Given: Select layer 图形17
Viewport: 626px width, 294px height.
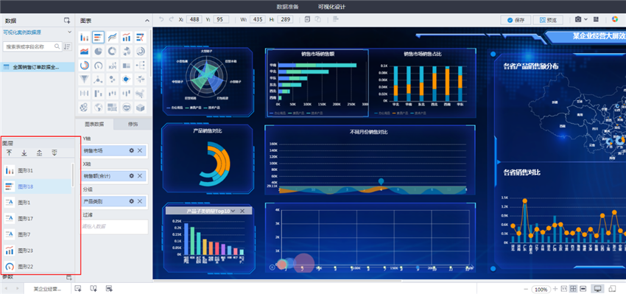Looking at the screenshot, I should (x=38, y=219).
